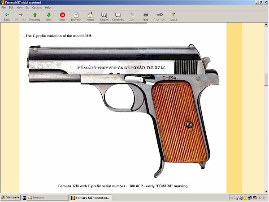
Task: Click the Femaru 37M pistol photograph
Action: click(x=123, y=110)
